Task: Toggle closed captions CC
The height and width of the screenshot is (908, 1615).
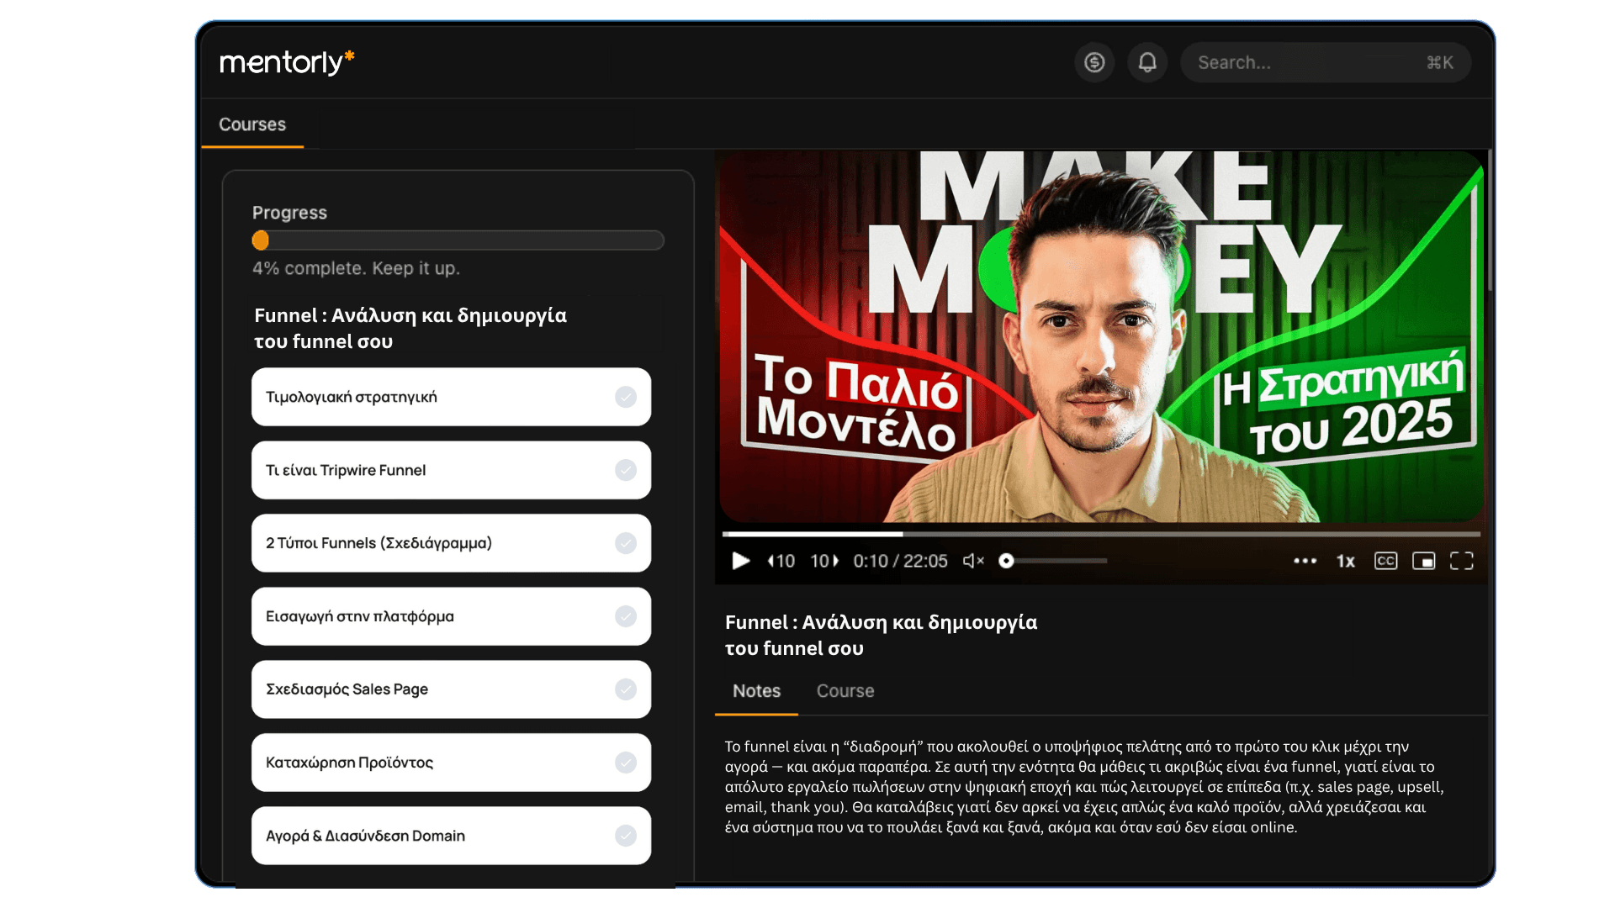Action: (1385, 561)
